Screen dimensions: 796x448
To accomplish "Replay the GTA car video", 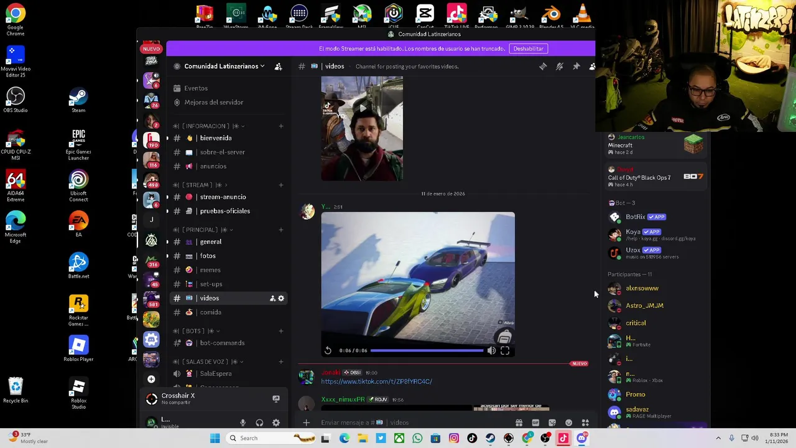I will [x=328, y=351].
